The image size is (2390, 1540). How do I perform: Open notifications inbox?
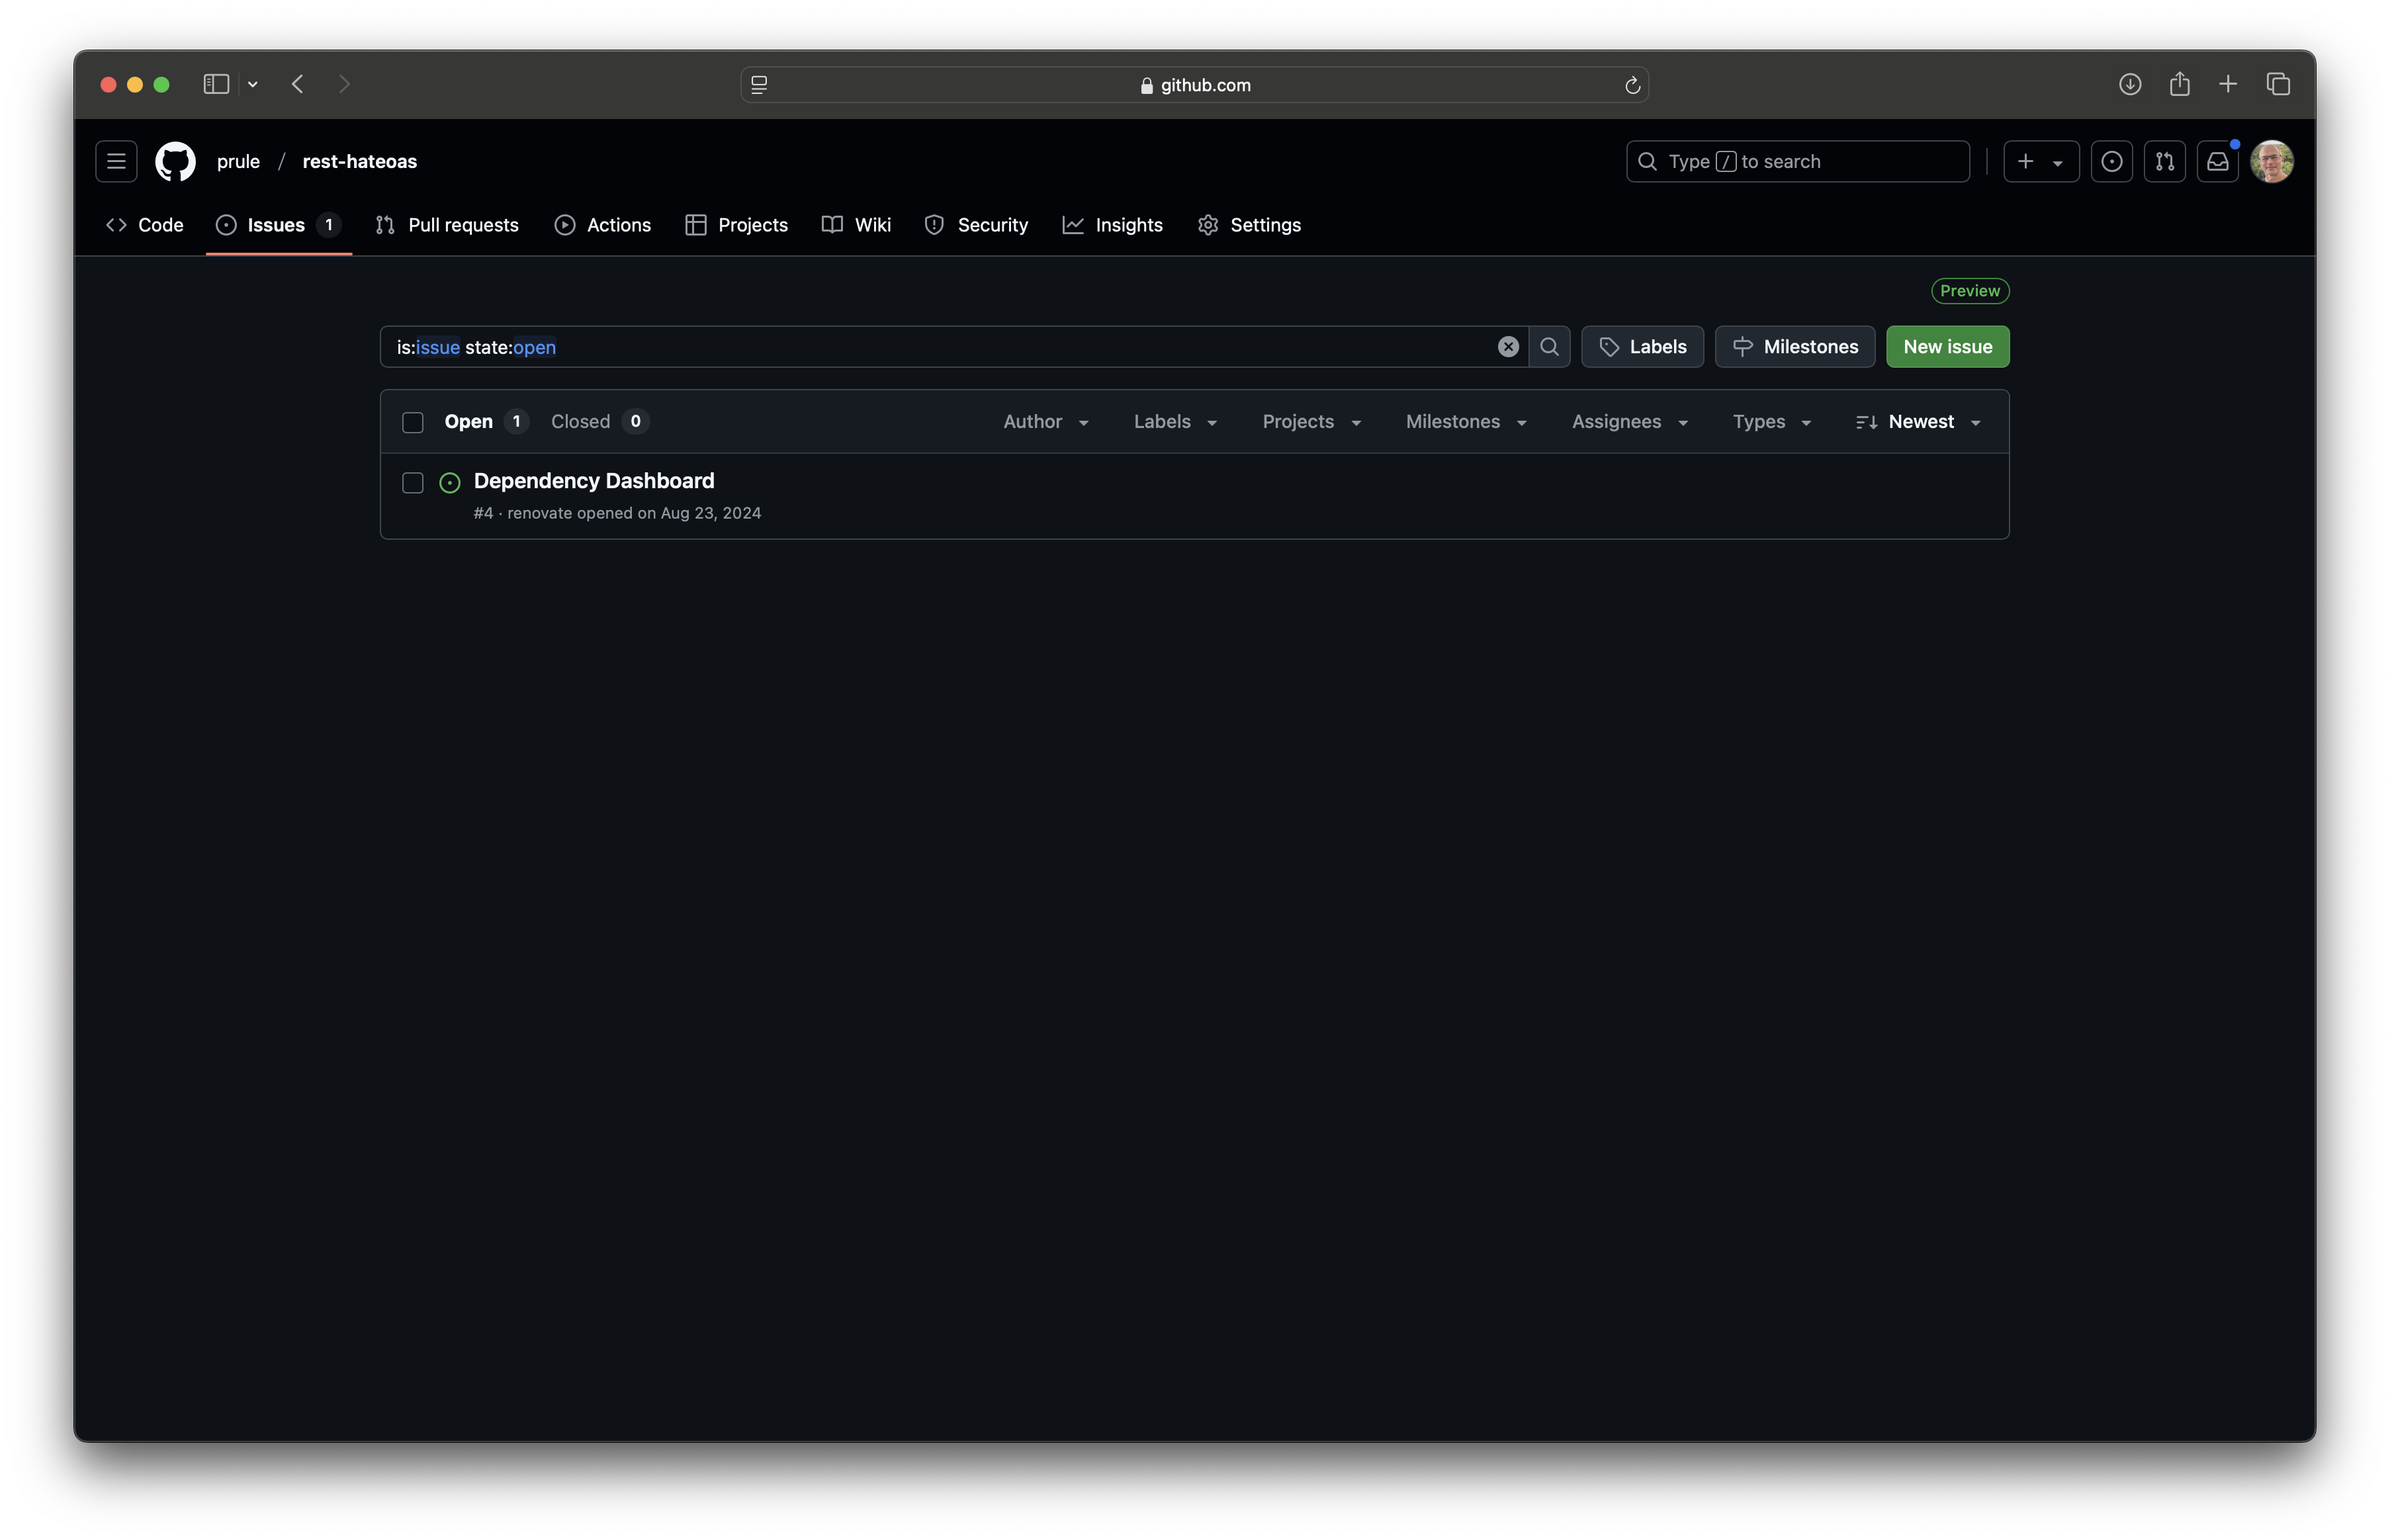(2217, 161)
